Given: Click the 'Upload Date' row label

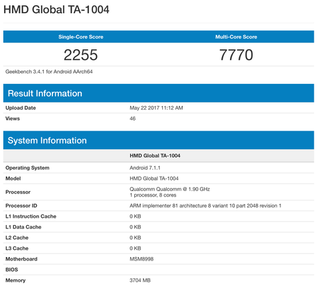Looking at the screenshot, I should (x=21, y=108).
